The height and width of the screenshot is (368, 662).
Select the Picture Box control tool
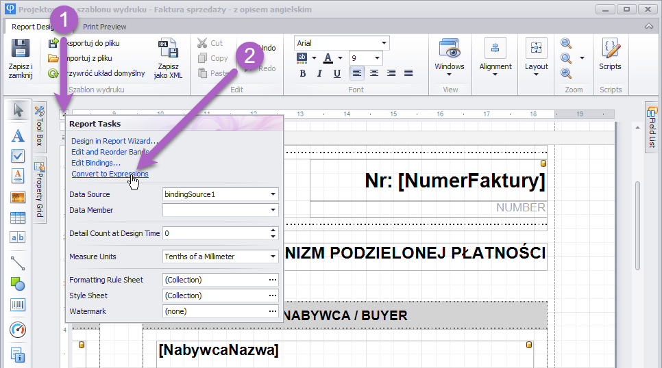(x=18, y=198)
